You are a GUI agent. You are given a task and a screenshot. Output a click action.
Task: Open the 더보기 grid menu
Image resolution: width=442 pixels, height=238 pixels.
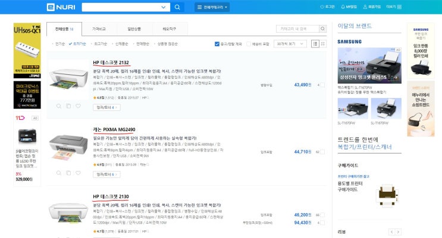click(394, 7)
